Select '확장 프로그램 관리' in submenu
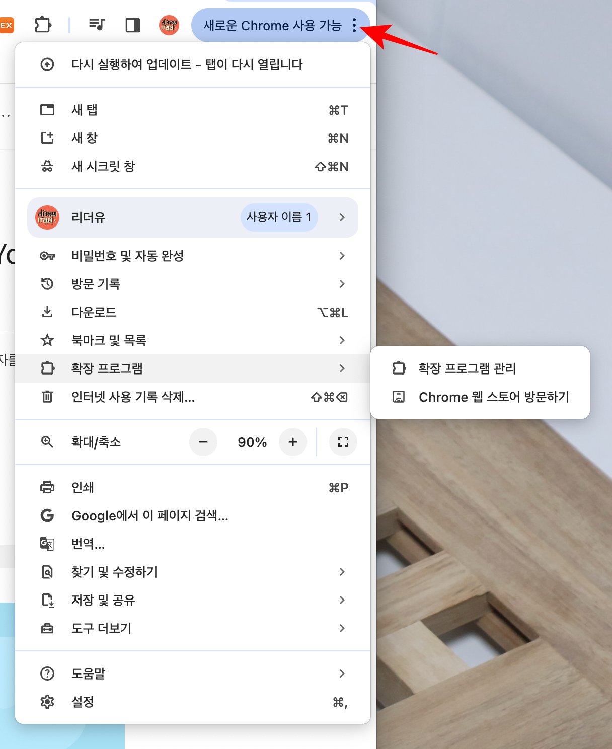This screenshot has height=749, width=612. click(480, 368)
